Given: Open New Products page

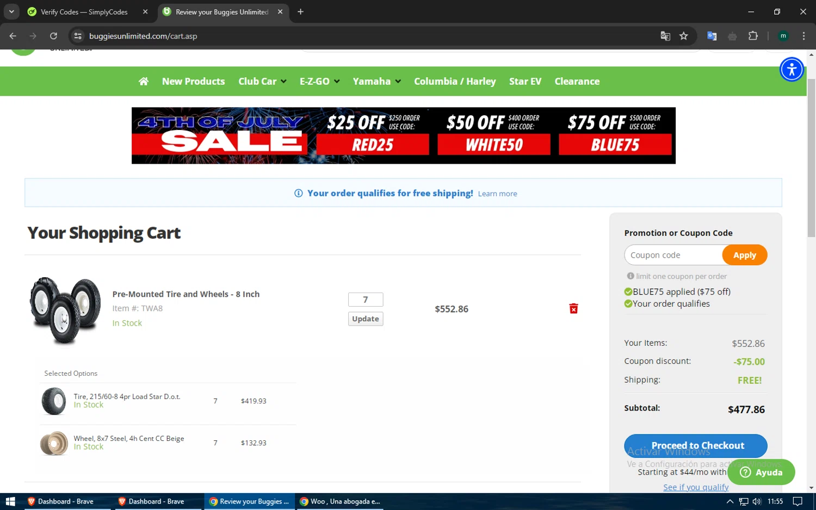Looking at the screenshot, I should tap(193, 82).
